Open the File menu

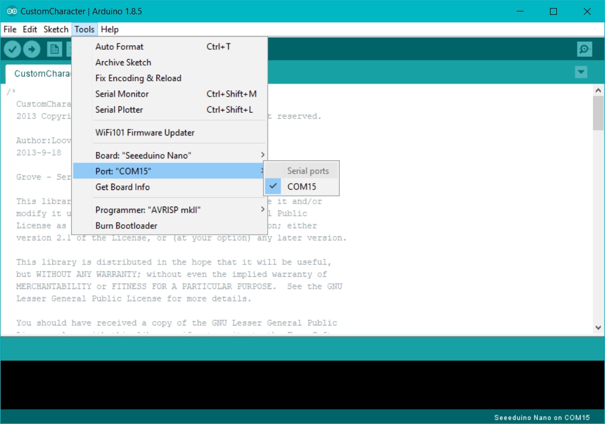(10, 29)
